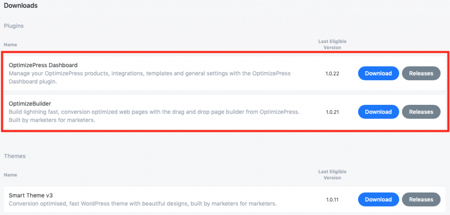Open Releases for OptimizePress Dashboard
The width and height of the screenshot is (450, 215).
coord(421,73)
